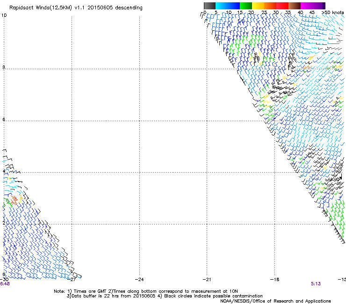Screen dimensions: 346x304
Task: Click the dark purple 45-50 knots swatch
Action: point(319,6)
